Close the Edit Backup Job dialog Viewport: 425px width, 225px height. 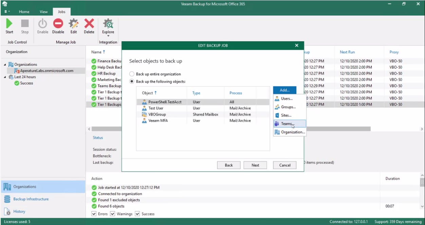297,45
